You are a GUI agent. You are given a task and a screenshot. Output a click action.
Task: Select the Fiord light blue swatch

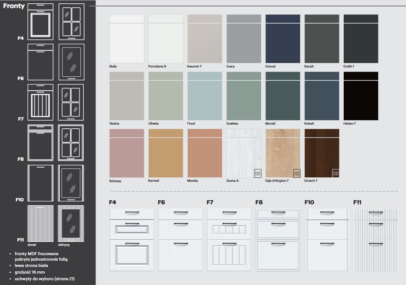(205, 96)
